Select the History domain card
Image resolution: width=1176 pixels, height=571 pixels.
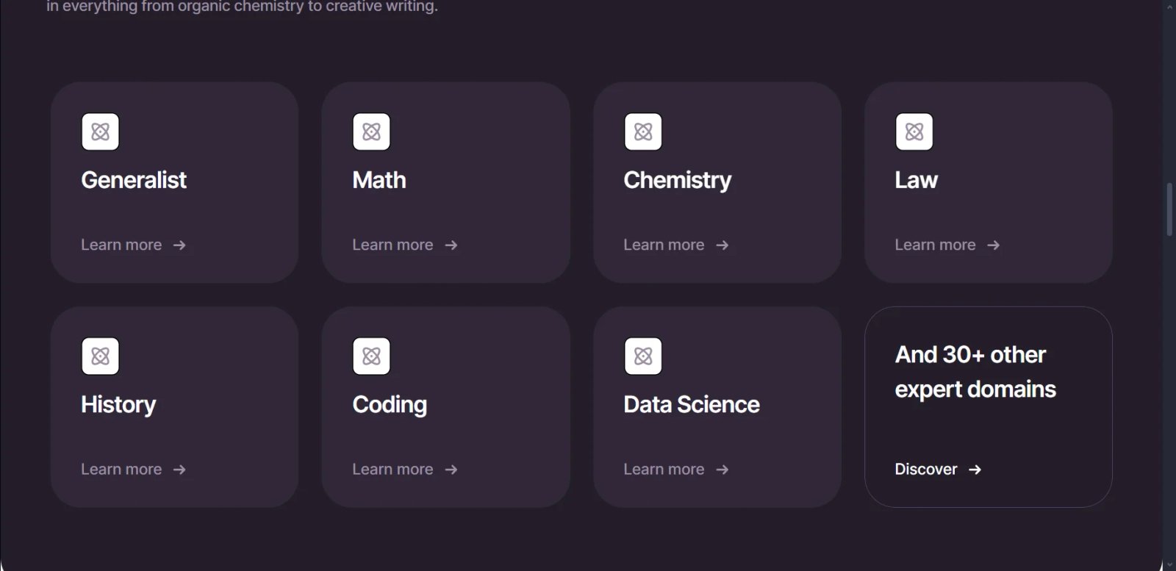[x=174, y=406]
